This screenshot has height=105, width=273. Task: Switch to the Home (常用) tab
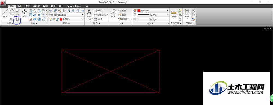coord(12,6)
